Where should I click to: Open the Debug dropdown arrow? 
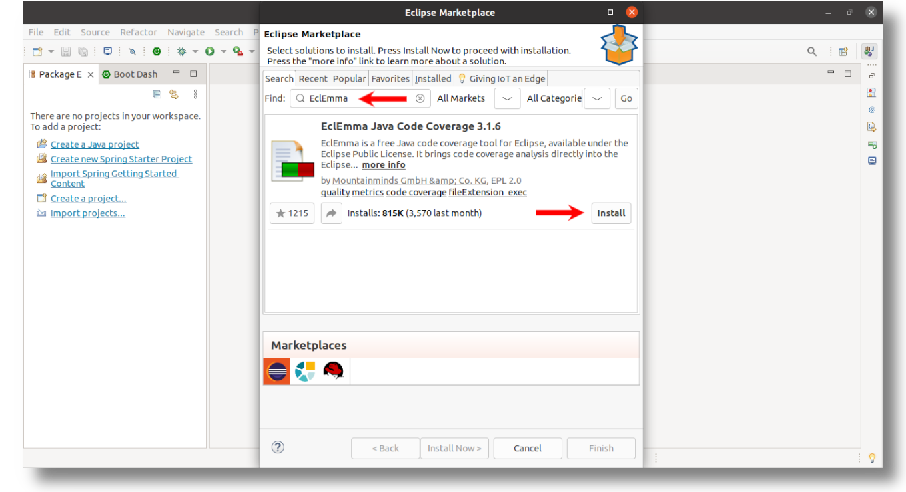point(195,51)
